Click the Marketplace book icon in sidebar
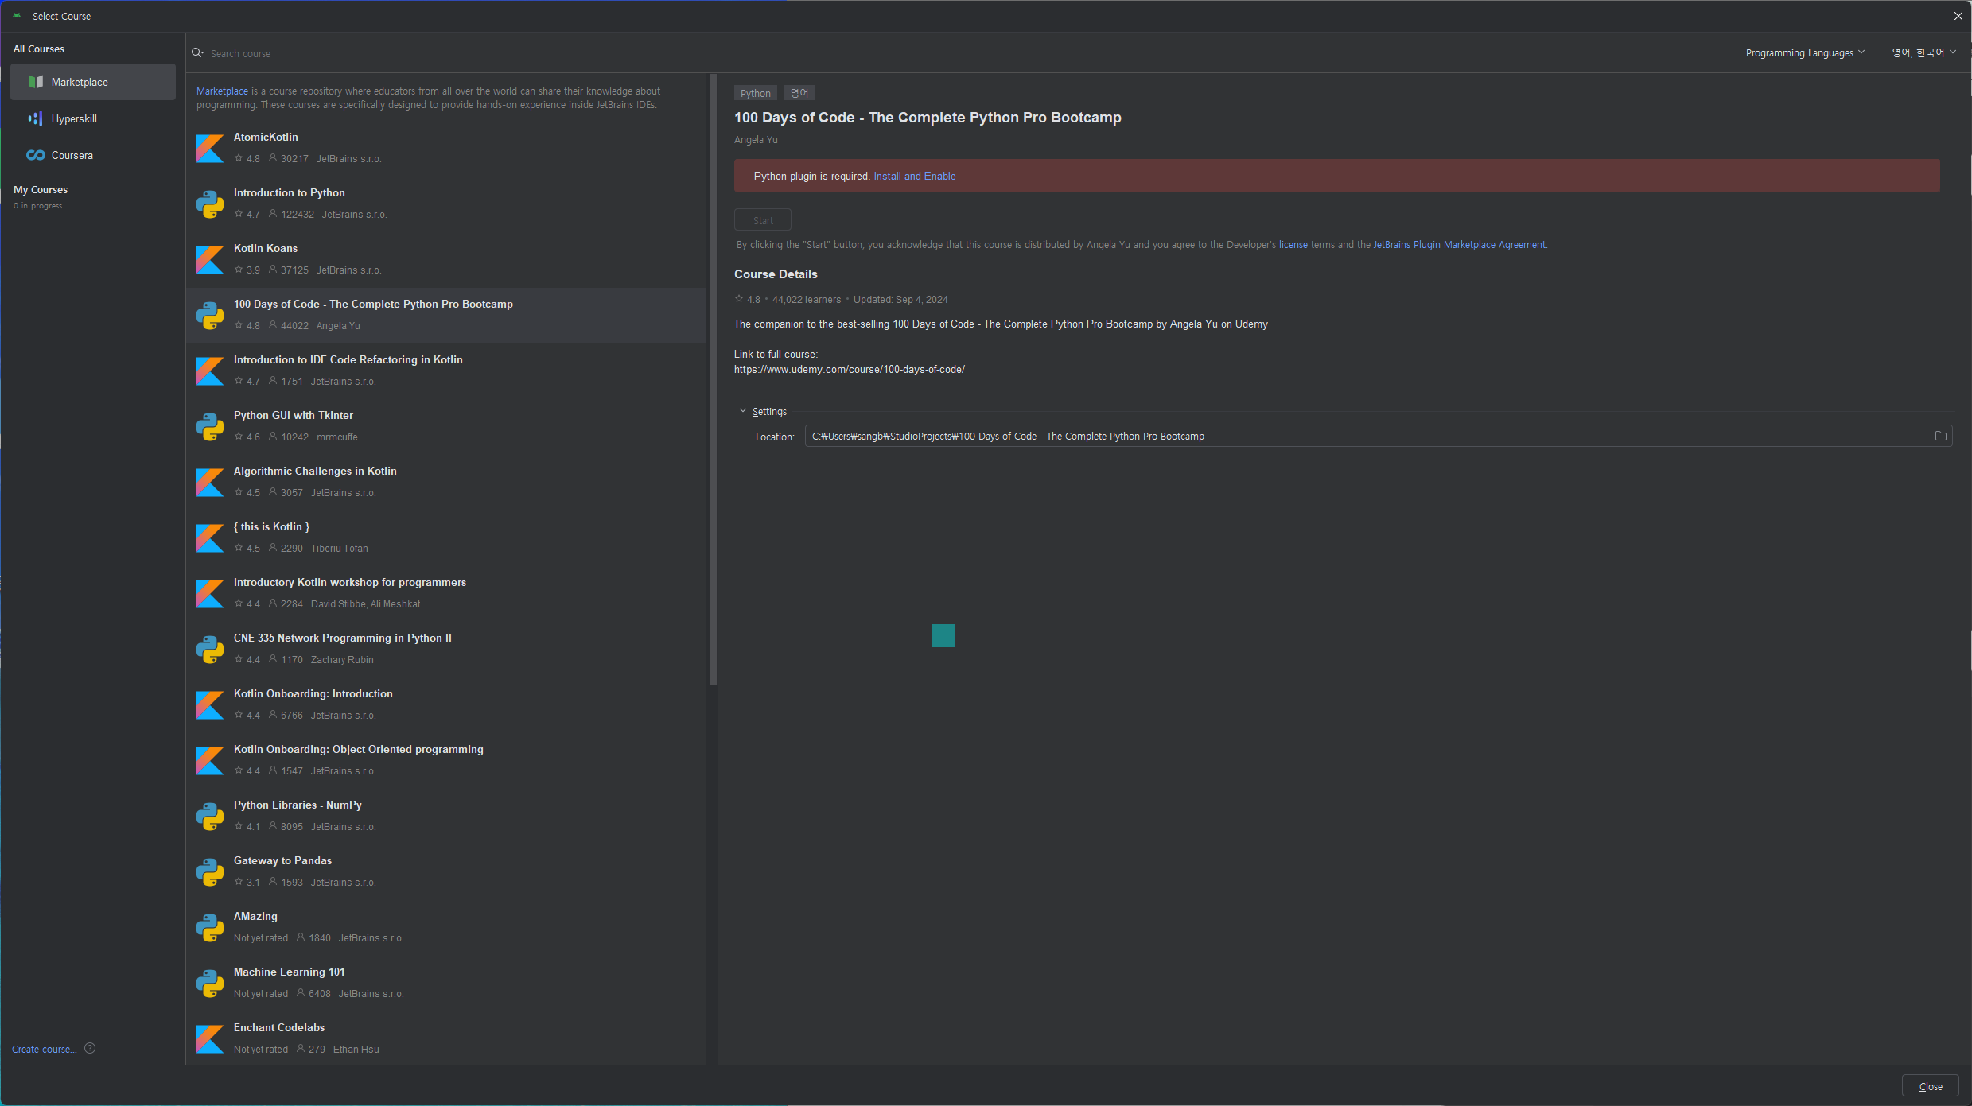This screenshot has height=1106, width=1972. tap(36, 82)
